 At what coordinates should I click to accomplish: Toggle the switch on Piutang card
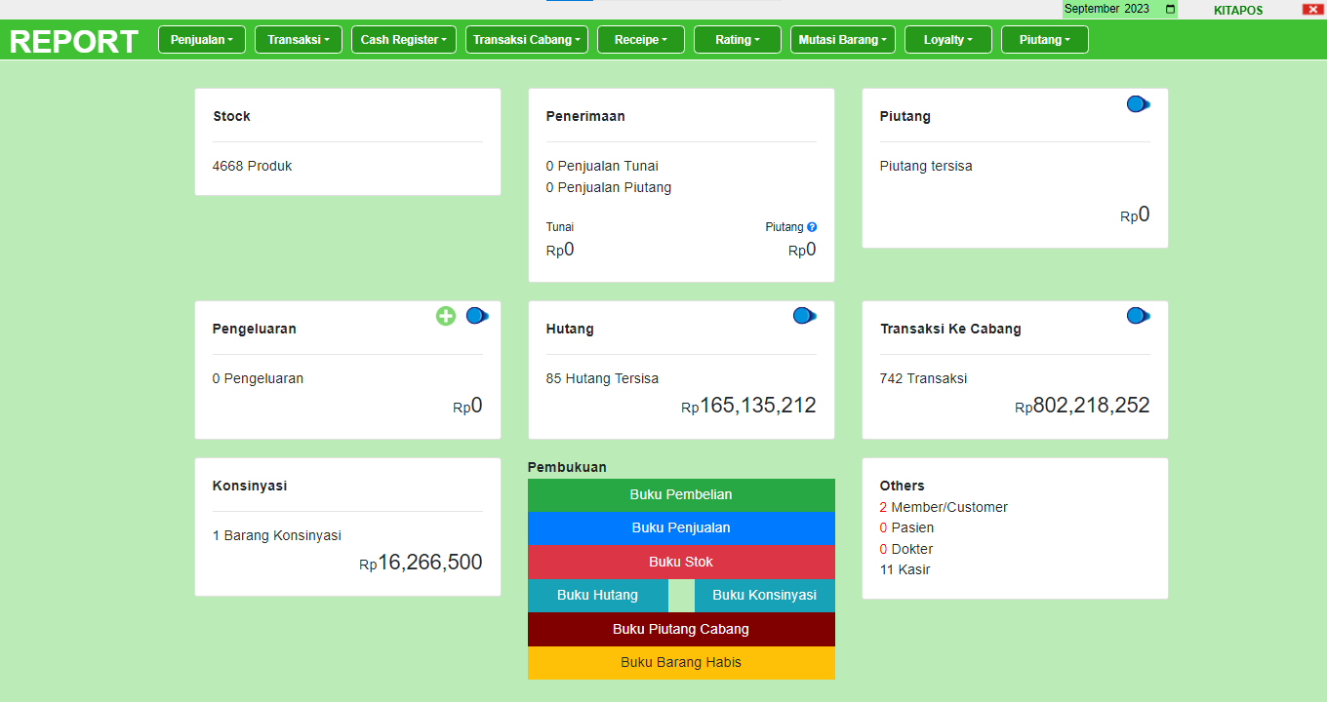1138,104
